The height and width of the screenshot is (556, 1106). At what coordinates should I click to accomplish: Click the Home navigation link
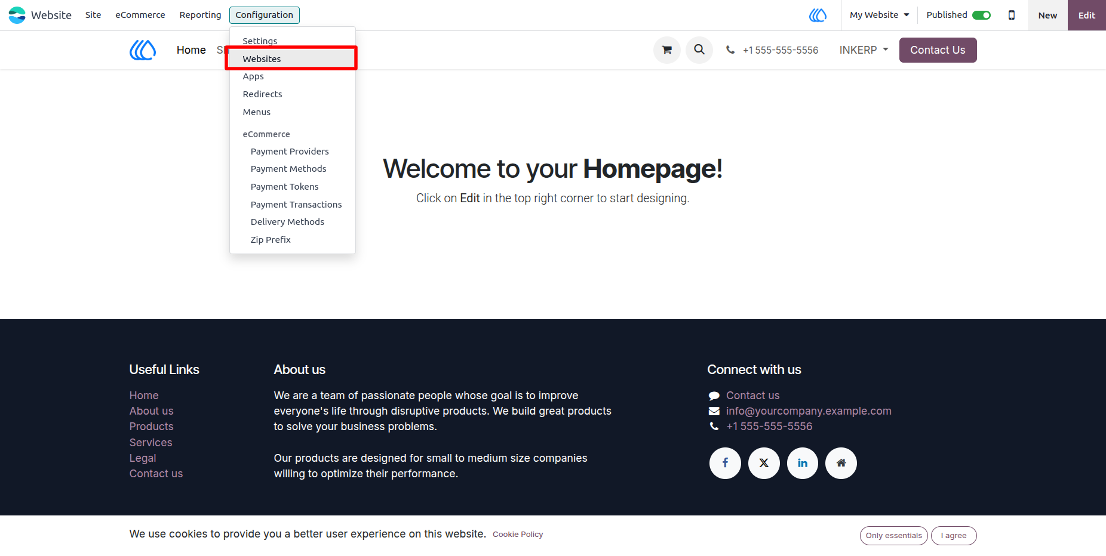coord(191,50)
